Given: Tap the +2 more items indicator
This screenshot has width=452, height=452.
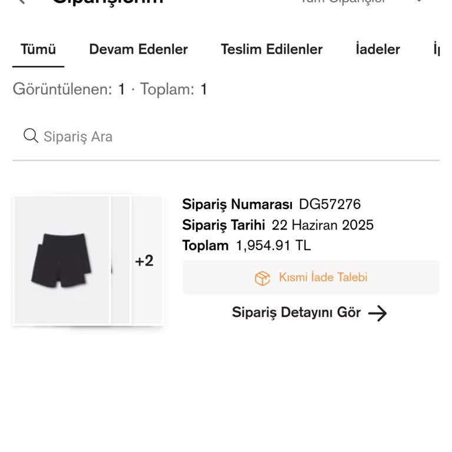Looking at the screenshot, I should 145,261.
